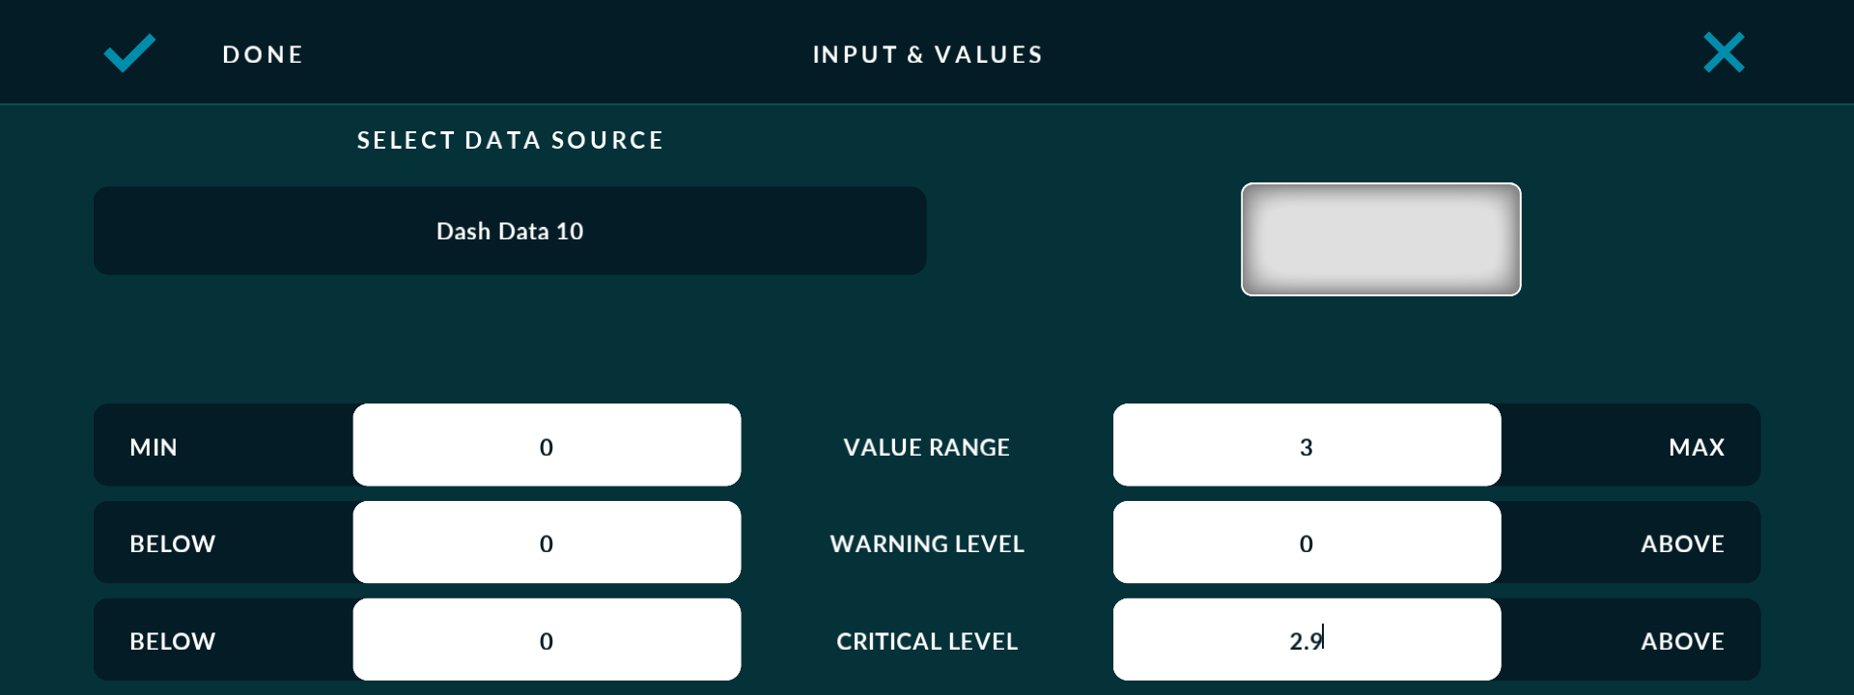Click the BELOW label in warning row
1854x695 pixels.
[173, 543]
